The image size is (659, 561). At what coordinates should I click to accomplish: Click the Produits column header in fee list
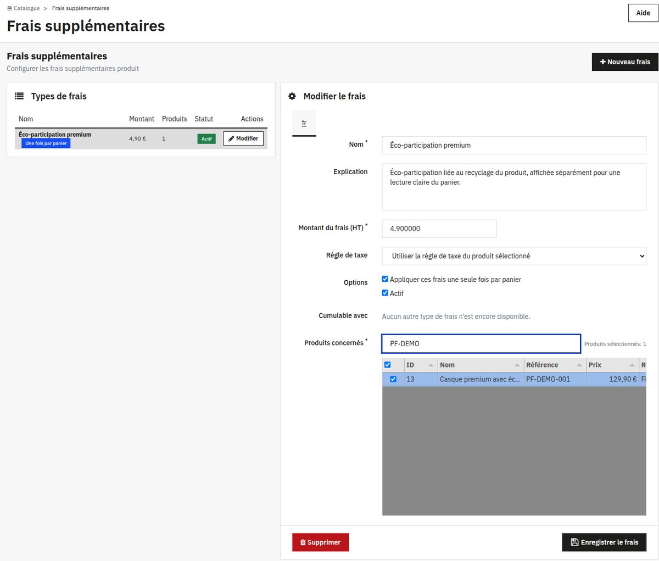[x=175, y=119]
